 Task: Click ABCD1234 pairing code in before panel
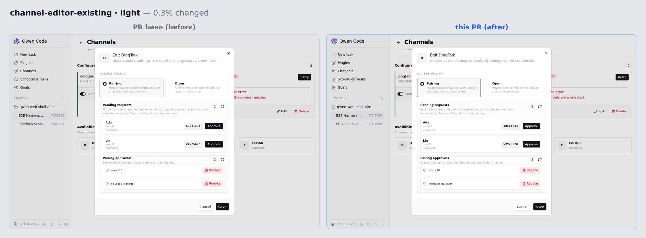pos(193,126)
